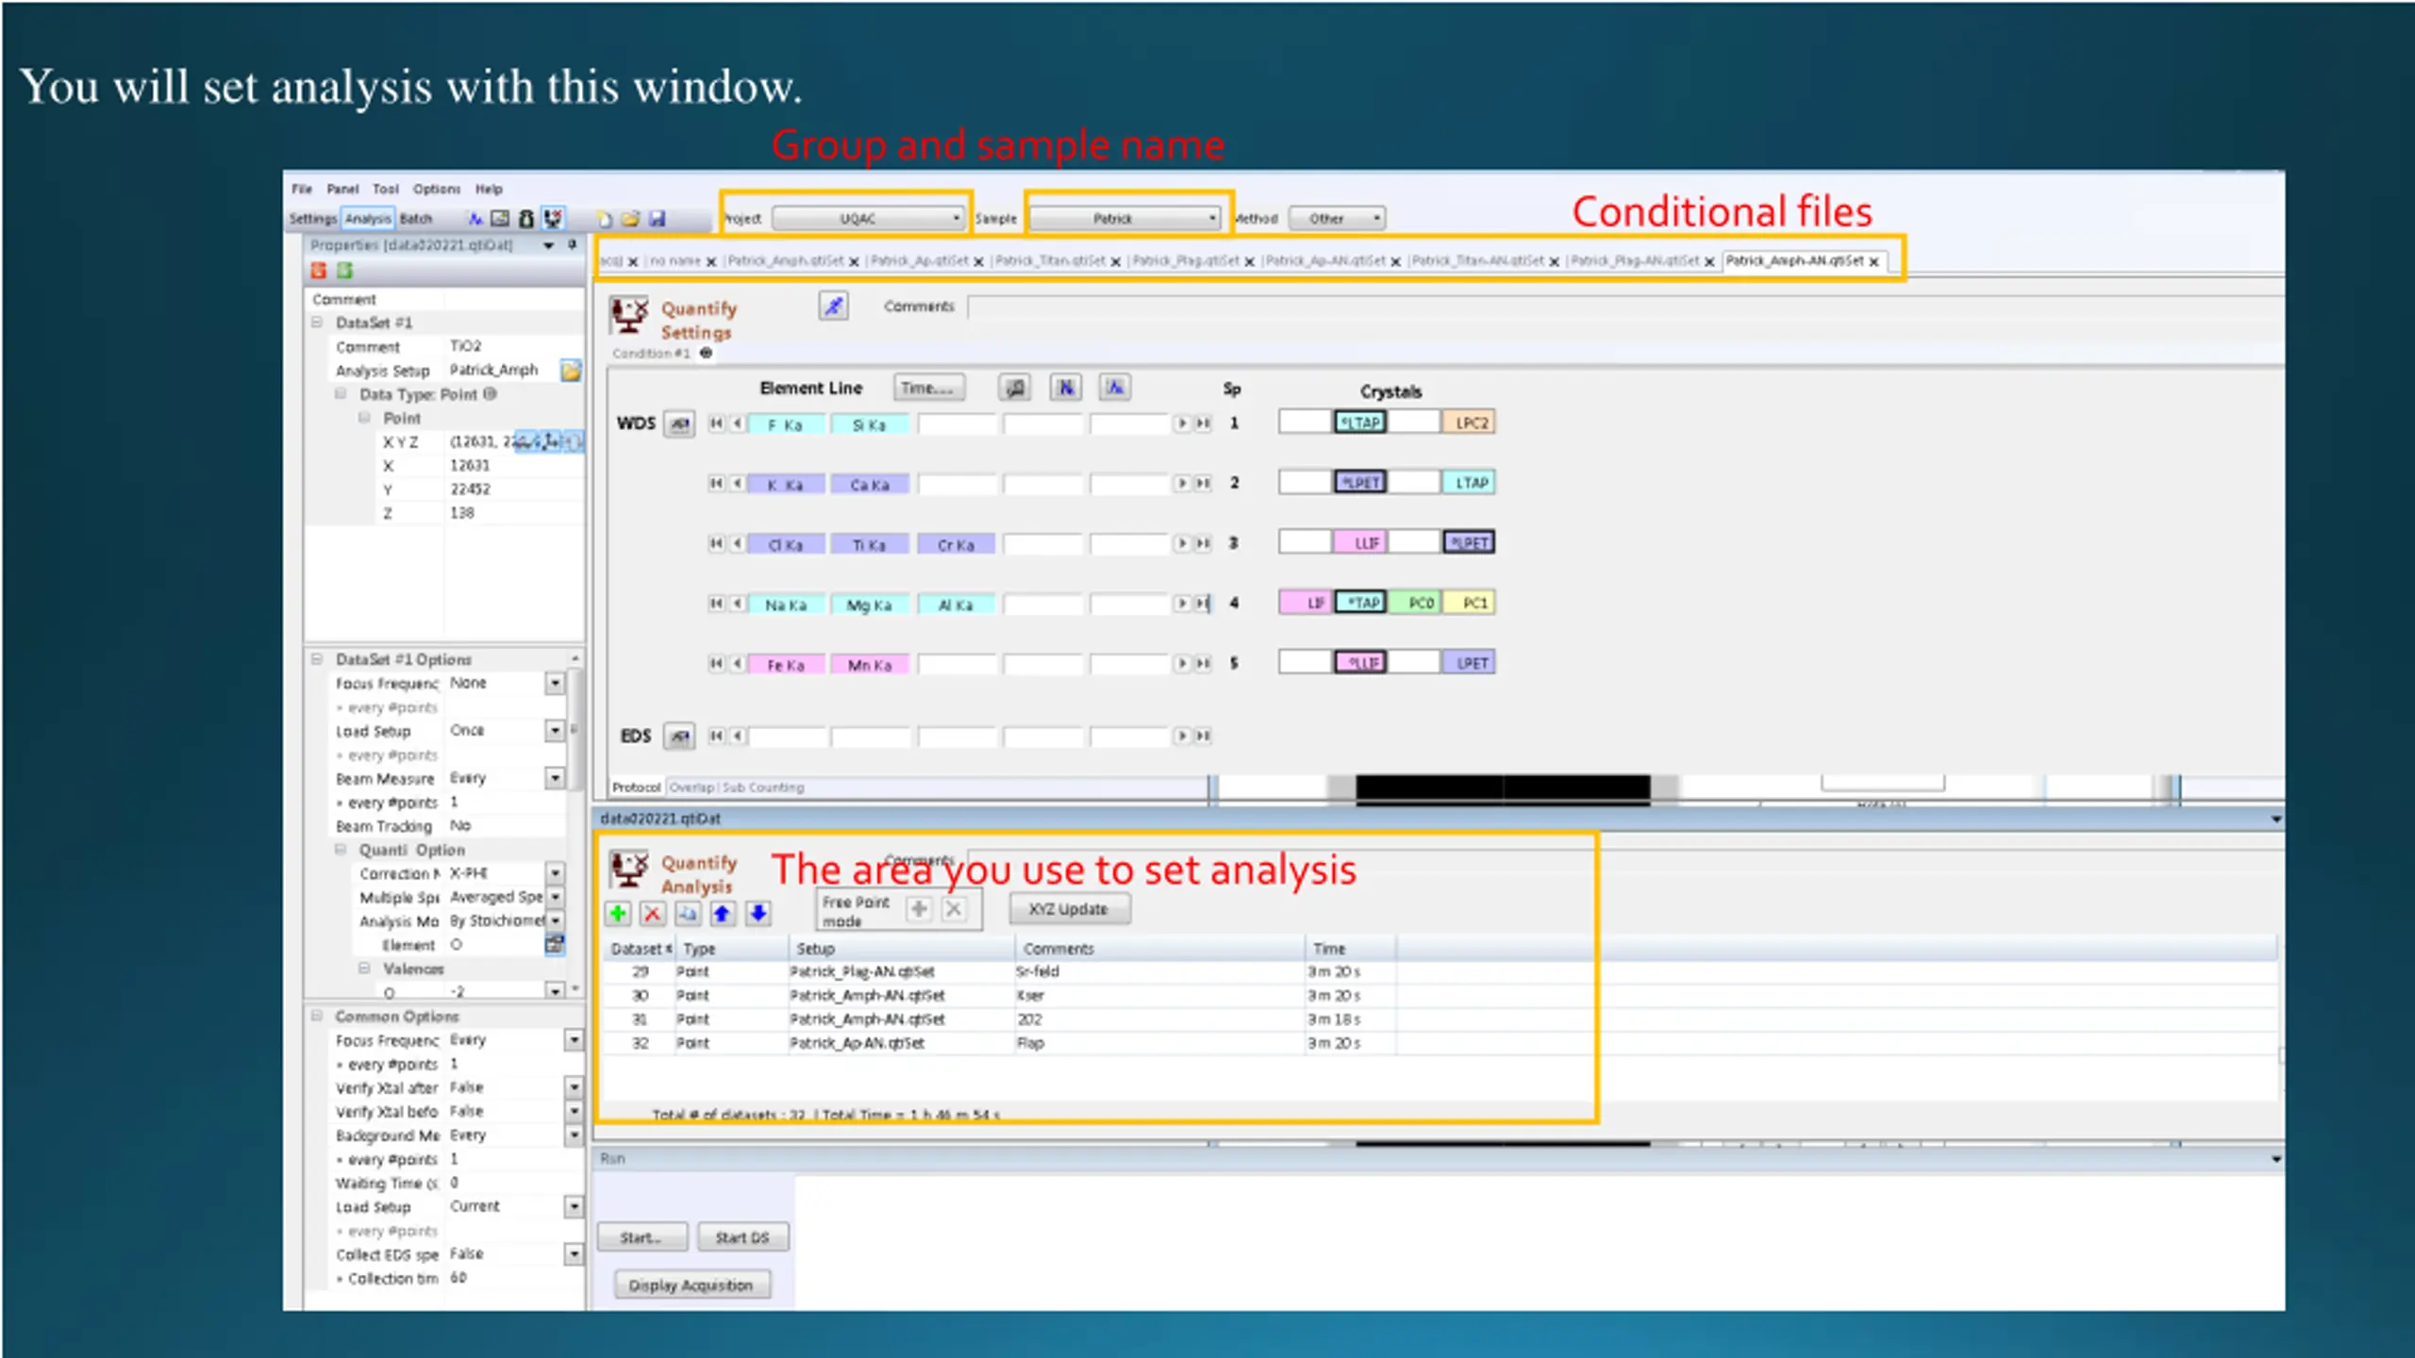Select the LTAP crystal on spectrometer 2
Image resolution: width=2415 pixels, height=1358 pixels.
pos(1470,483)
